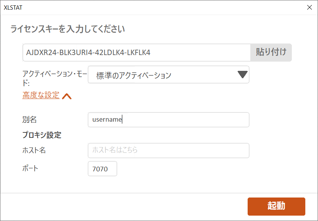Click the 別名 label text
The image size is (318, 221).
point(30,120)
